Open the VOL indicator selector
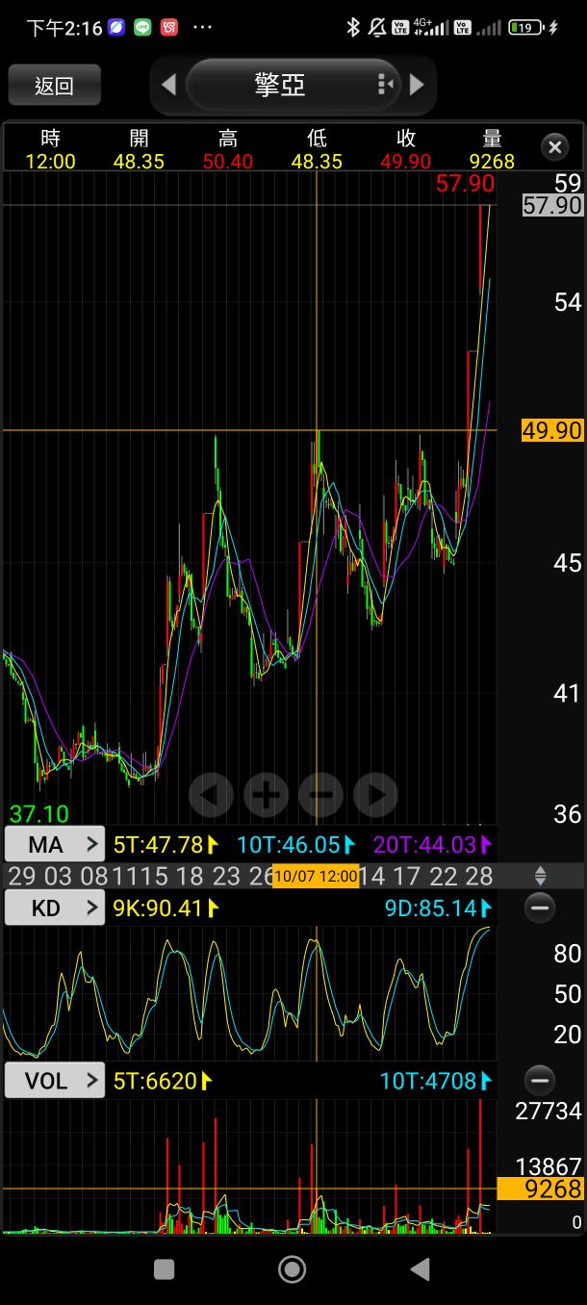Image resolution: width=587 pixels, height=1305 pixels. (55, 1081)
